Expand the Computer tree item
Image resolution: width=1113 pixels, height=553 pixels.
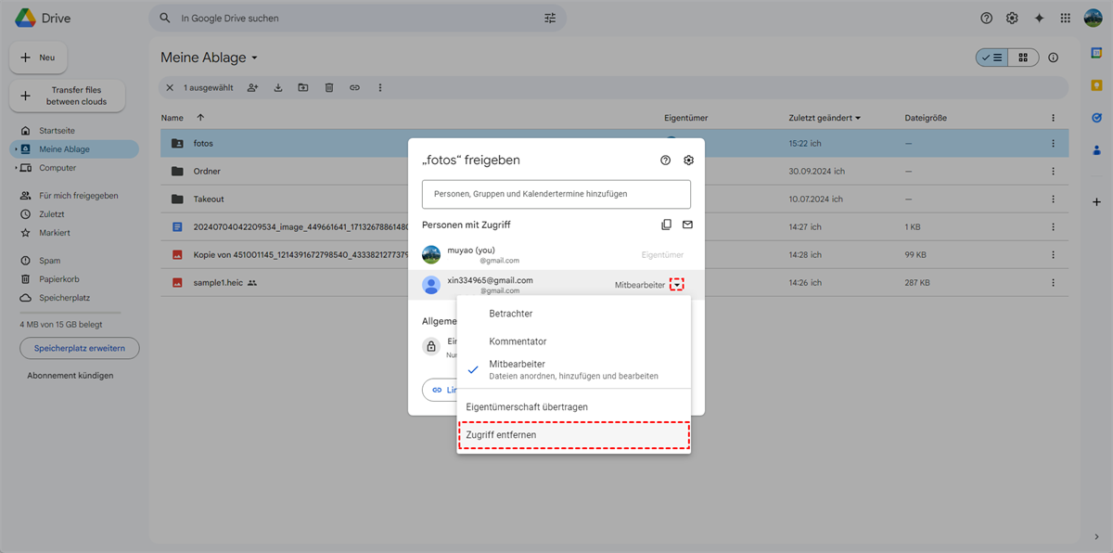coord(15,168)
